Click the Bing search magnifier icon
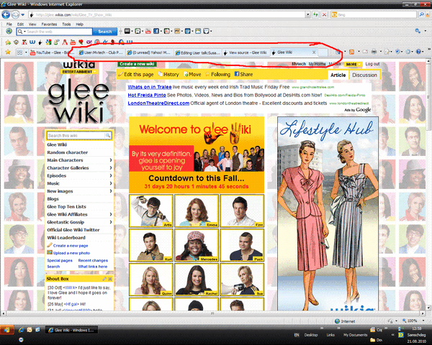The image size is (432, 345). point(421,14)
